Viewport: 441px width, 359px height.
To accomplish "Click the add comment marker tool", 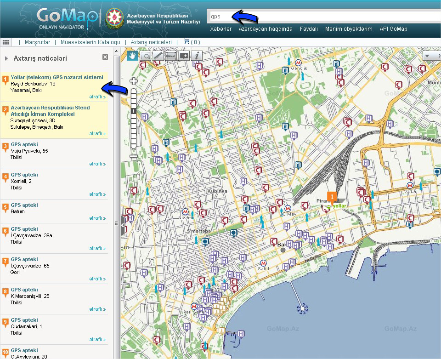I will (184, 56).
